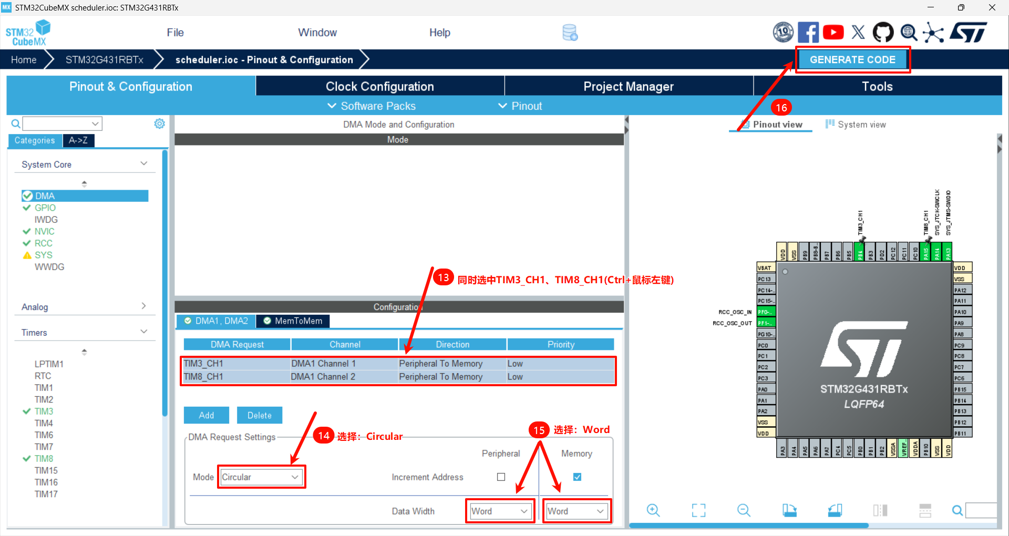Image resolution: width=1009 pixels, height=536 pixels.
Task: Switch to Project Manager tab
Action: [629, 86]
